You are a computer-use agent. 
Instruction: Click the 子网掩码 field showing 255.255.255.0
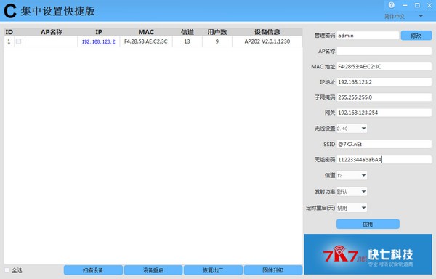(384, 97)
